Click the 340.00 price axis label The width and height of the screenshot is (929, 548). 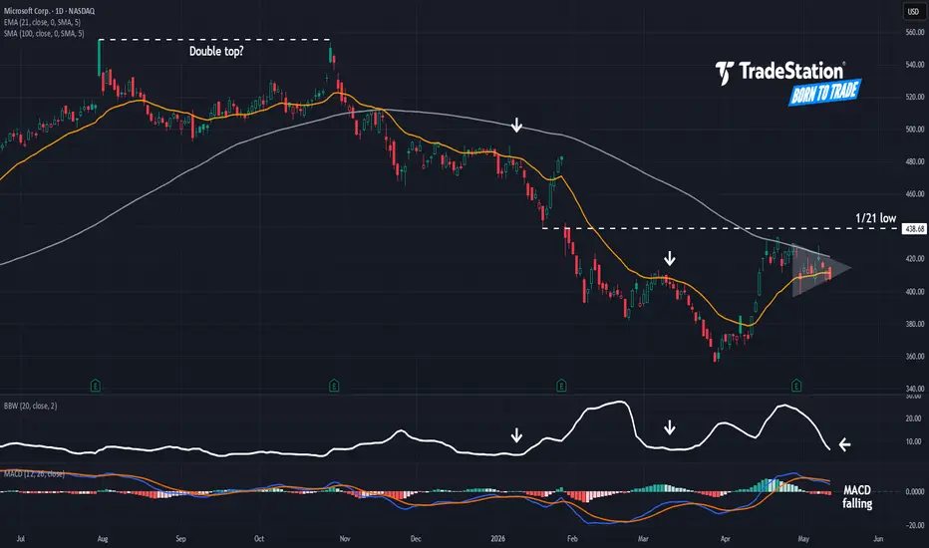(915, 389)
